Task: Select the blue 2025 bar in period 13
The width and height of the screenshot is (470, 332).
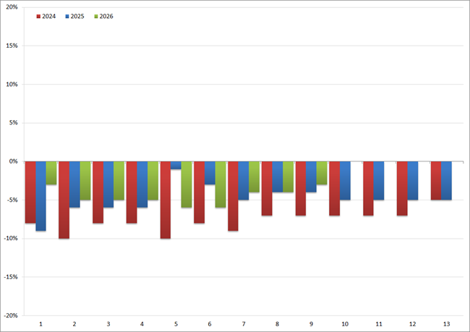Action: 447,181
